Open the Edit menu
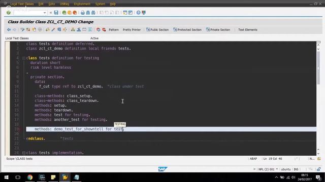 pos(41,4)
